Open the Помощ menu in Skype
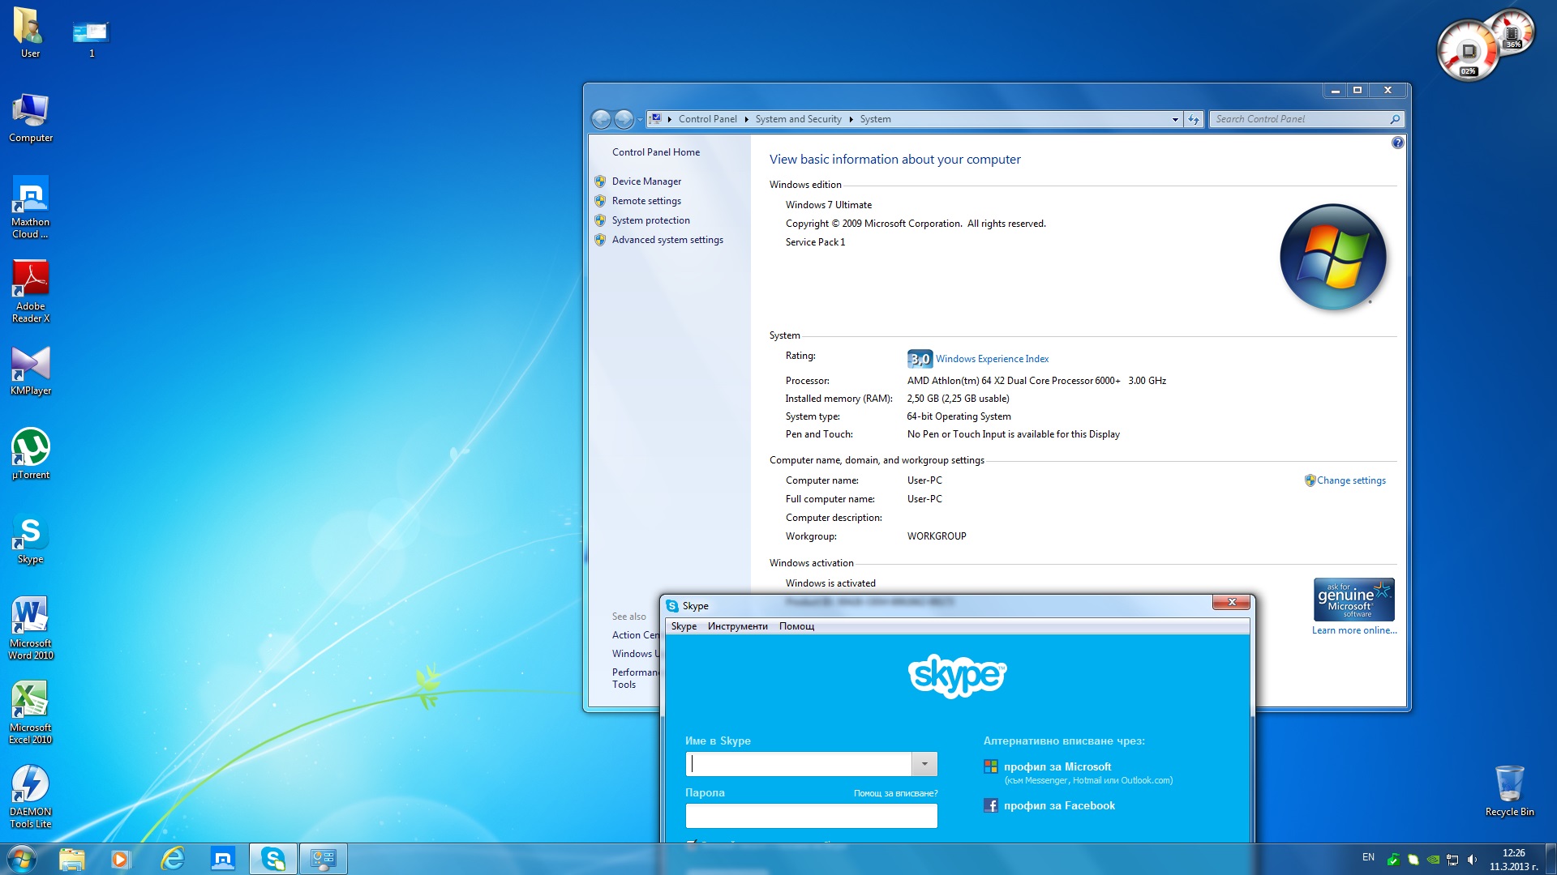 pyautogui.click(x=796, y=626)
